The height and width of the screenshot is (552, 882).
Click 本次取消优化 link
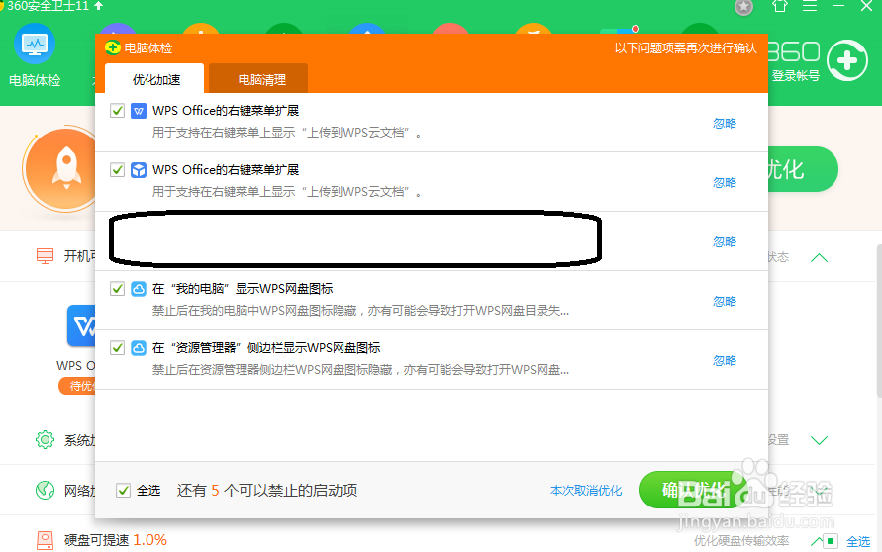[586, 490]
